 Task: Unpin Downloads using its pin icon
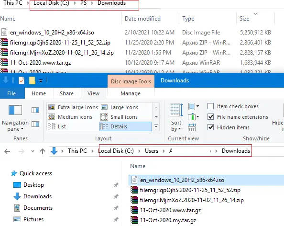coord(116,196)
